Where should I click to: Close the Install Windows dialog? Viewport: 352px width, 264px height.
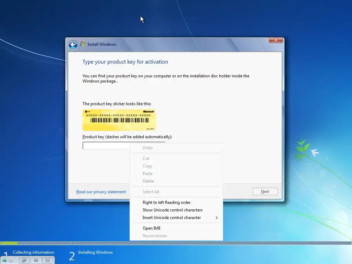point(276,40)
